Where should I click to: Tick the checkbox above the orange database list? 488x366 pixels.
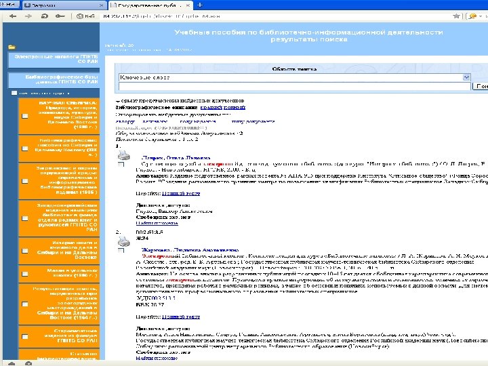tap(14, 93)
